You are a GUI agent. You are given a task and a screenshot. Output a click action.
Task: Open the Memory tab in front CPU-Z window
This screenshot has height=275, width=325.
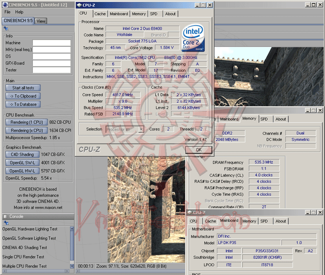tap(139, 14)
